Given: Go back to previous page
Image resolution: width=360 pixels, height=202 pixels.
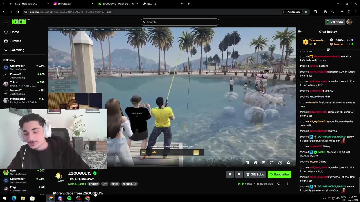Looking at the screenshot, I should point(4,12).
